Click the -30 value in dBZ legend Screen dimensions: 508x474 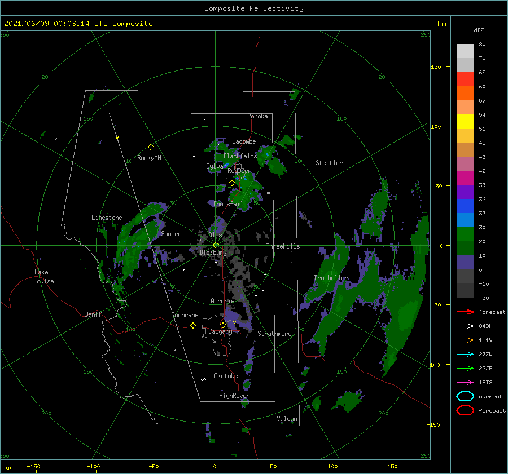coord(484,298)
